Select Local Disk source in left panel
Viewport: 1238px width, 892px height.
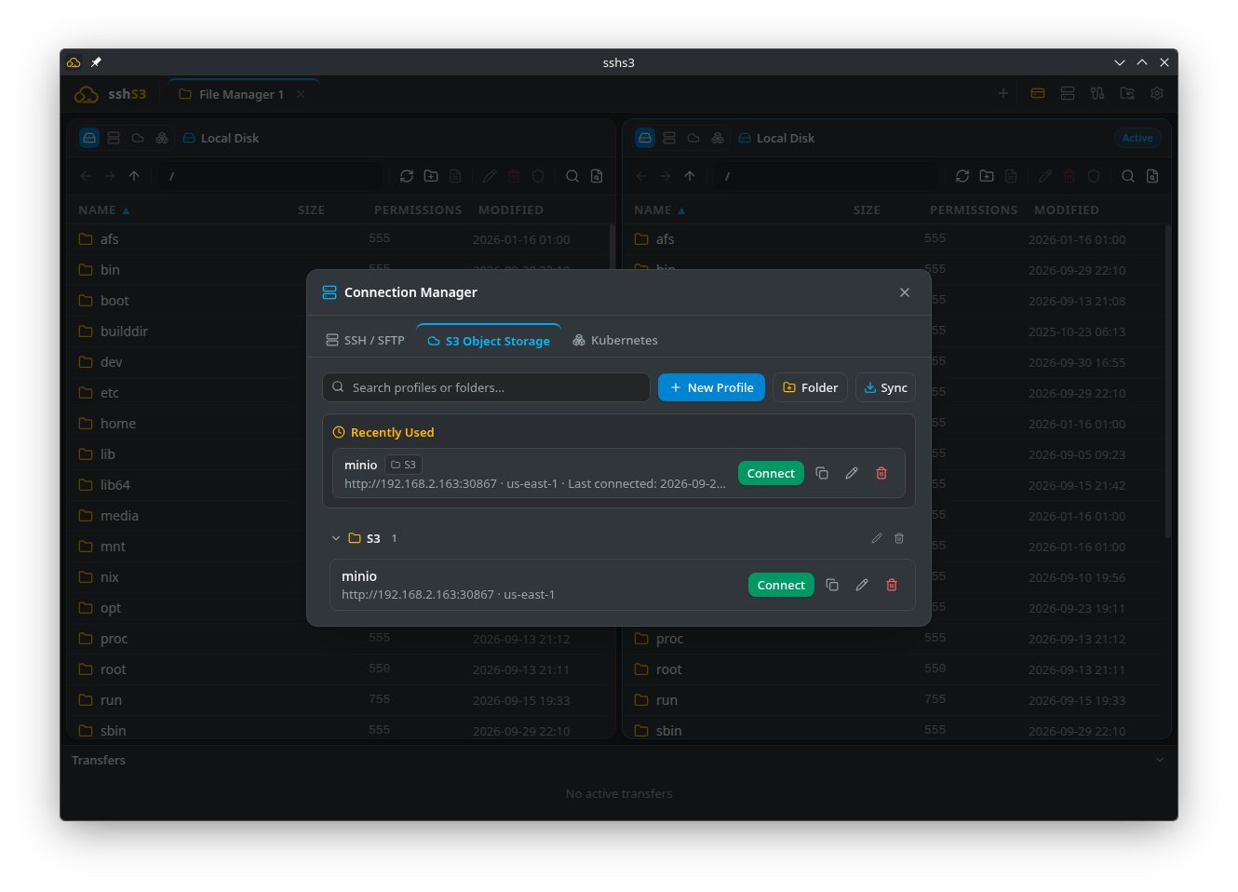click(89, 138)
